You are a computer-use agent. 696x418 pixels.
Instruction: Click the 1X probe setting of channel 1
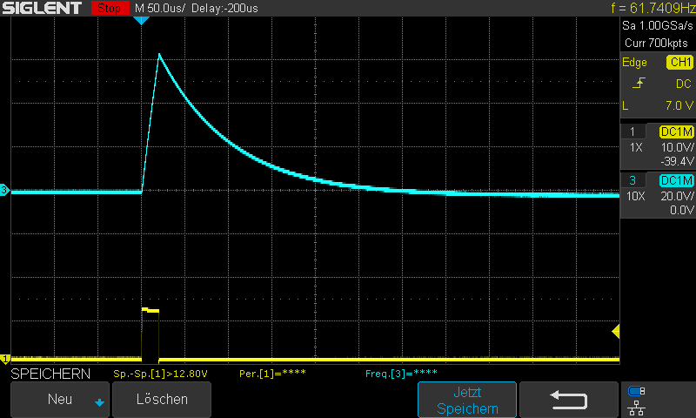pos(636,147)
